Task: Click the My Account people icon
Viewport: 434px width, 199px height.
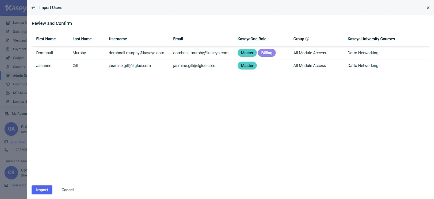Action: tap(7, 114)
